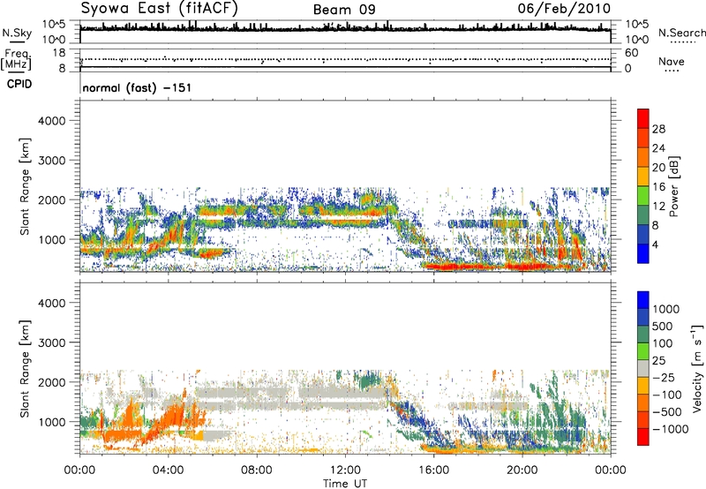Pick the 500–1000 m/s blue velocity swatch
The height and width of the screenshot is (489, 706).
tap(643, 317)
